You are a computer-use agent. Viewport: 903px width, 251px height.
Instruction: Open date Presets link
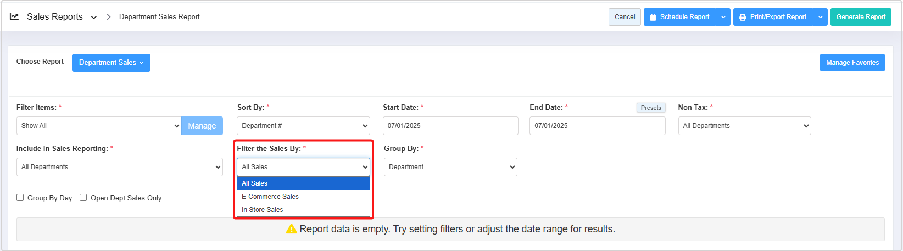(651, 108)
